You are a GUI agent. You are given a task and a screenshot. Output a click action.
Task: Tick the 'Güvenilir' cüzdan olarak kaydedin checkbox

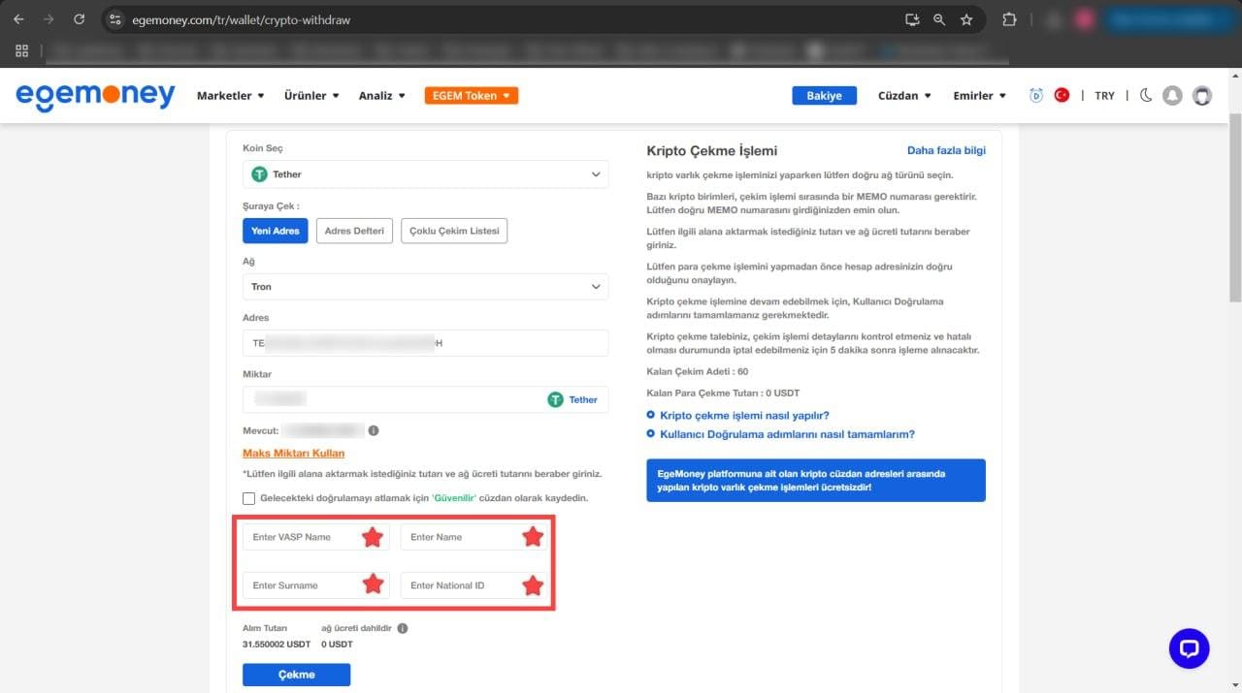pyautogui.click(x=249, y=498)
